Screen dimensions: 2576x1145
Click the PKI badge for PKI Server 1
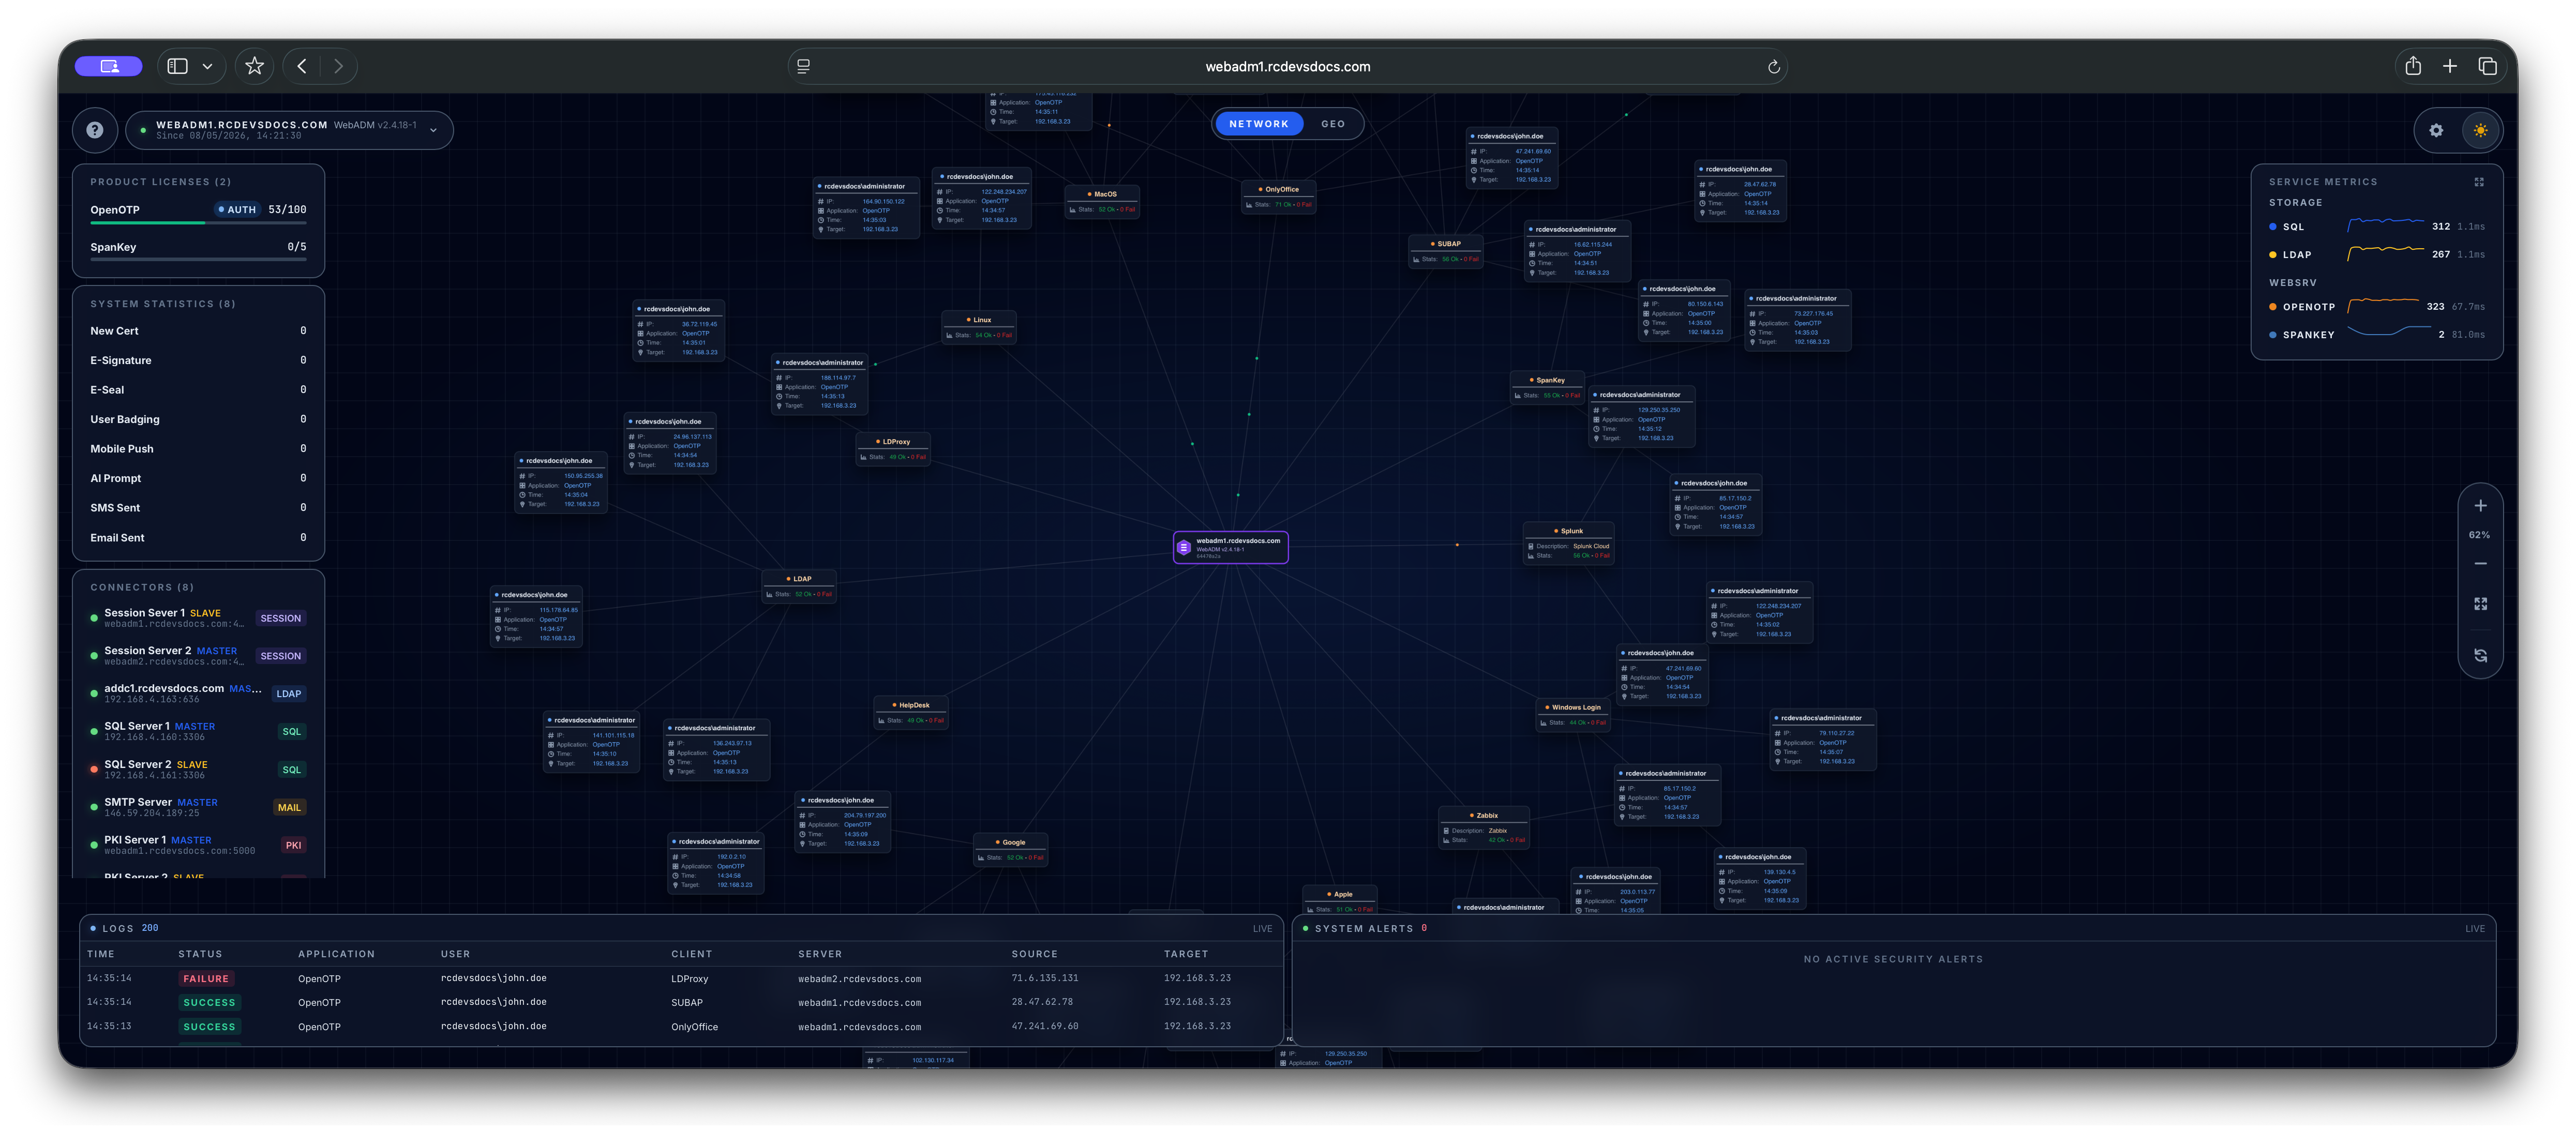pyautogui.click(x=293, y=846)
